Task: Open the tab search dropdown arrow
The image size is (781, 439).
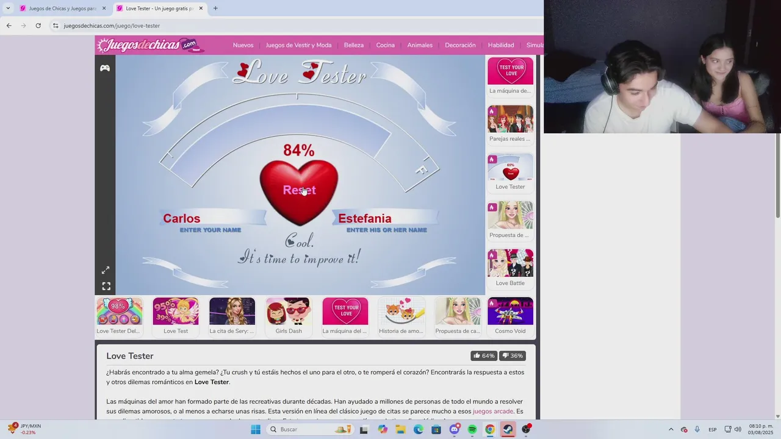Action: pos(7,9)
